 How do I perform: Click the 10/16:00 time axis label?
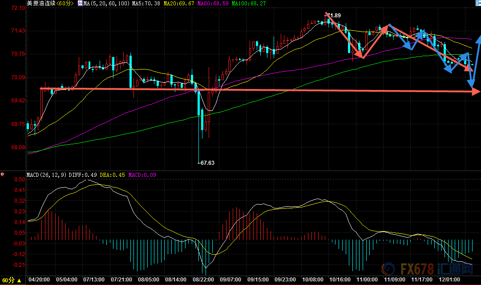click(340, 280)
